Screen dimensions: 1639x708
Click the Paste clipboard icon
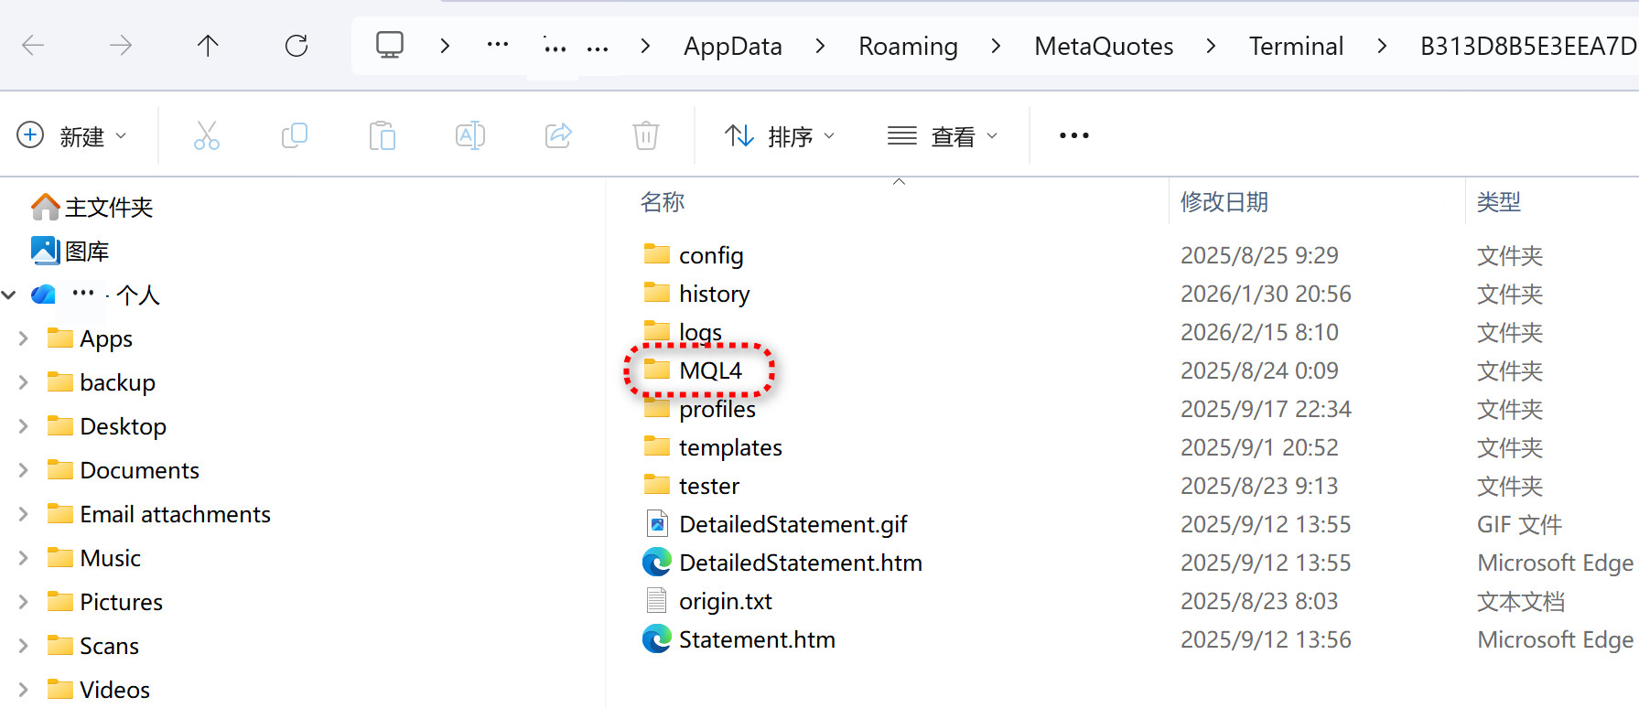click(x=382, y=136)
